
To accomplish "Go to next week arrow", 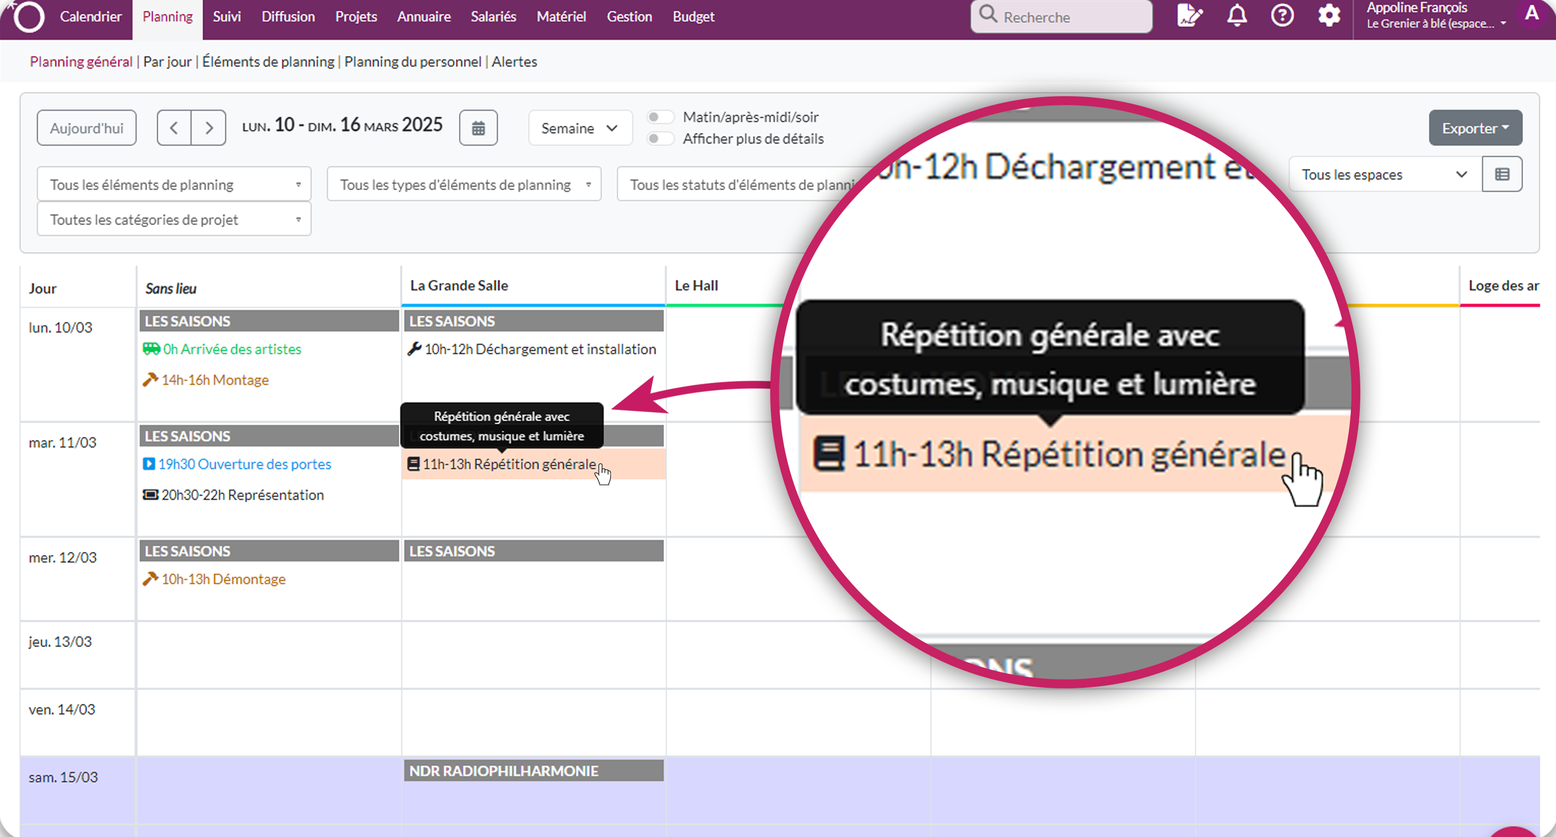I will [x=208, y=128].
